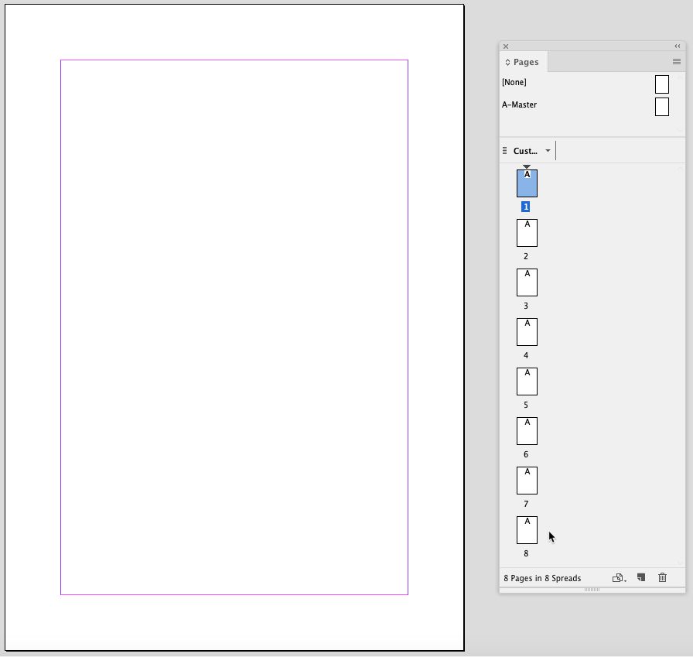Collapse the panel to icons with double arrows
The width and height of the screenshot is (693, 657).
(x=677, y=46)
